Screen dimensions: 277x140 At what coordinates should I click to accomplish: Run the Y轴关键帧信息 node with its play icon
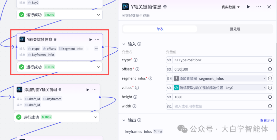coord(91,40)
